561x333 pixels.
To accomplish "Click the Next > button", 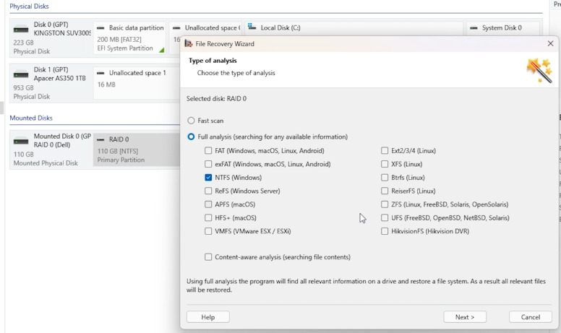I will coord(465,317).
